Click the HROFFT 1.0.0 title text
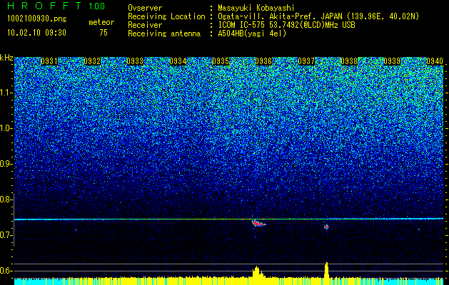 [56, 6]
